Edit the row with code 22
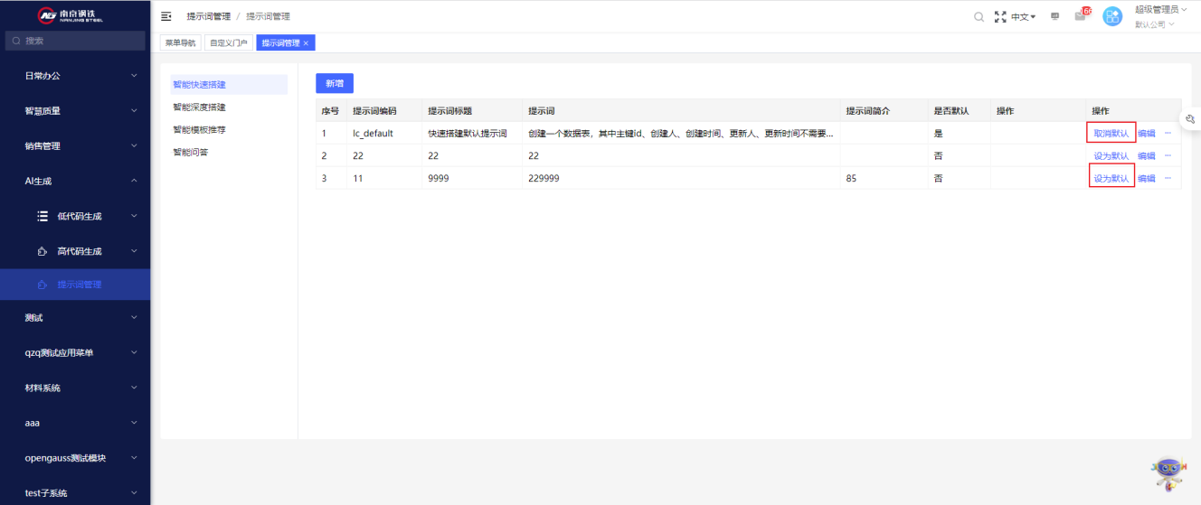The height and width of the screenshot is (505, 1201). [1146, 155]
